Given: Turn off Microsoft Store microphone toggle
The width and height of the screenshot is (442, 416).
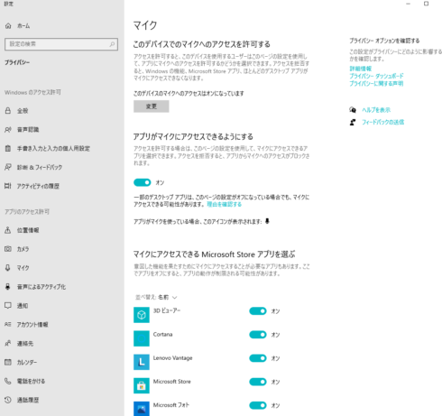Looking at the screenshot, I should tap(258, 382).
